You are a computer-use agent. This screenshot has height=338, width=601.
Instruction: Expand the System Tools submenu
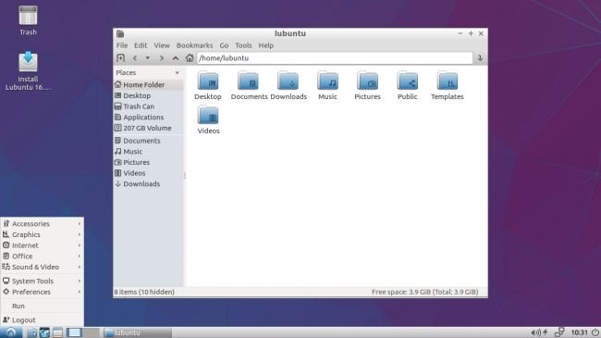click(43, 281)
